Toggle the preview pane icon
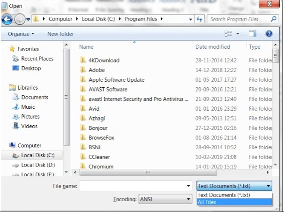284x212 pixels. point(253,34)
